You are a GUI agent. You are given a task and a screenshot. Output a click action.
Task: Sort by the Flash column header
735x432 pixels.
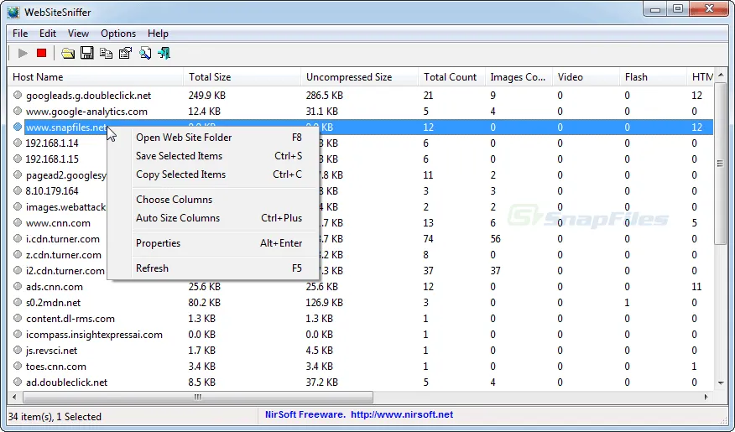653,77
